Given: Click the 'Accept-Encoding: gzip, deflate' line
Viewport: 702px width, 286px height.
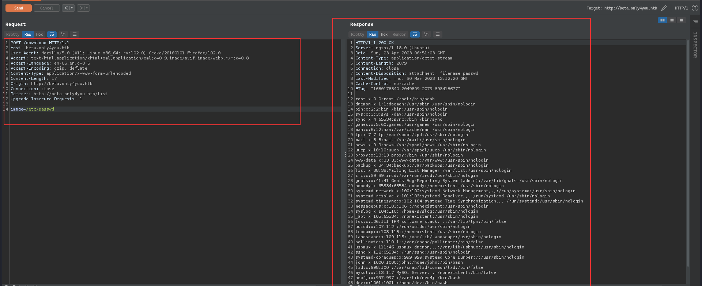Looking at the screenshot, I should click(x=49, y=68).
